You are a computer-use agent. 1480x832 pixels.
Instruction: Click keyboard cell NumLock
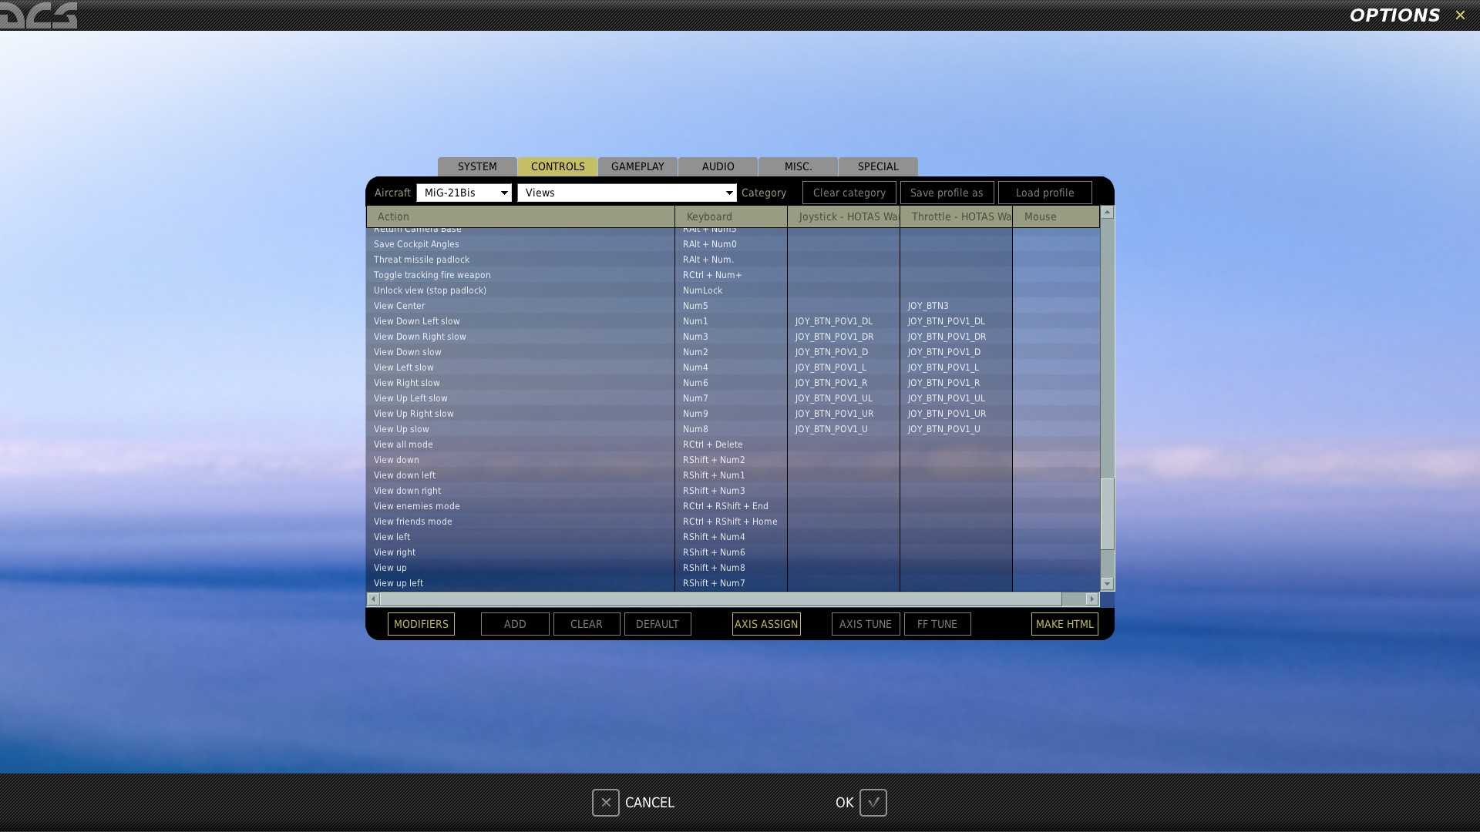click(x=731, y=290)
